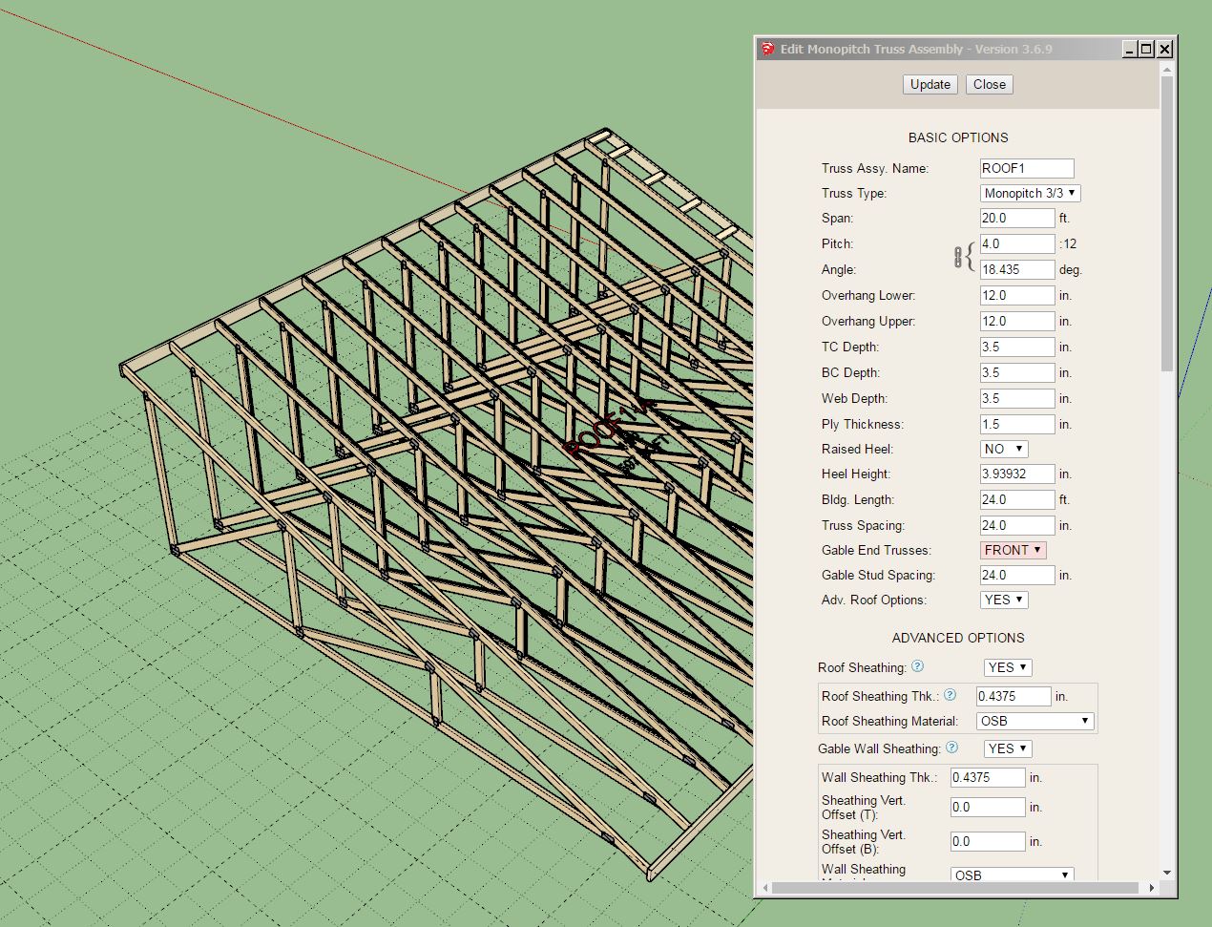Click the SketchUp icon in dialog title bar

click(768, 49)
